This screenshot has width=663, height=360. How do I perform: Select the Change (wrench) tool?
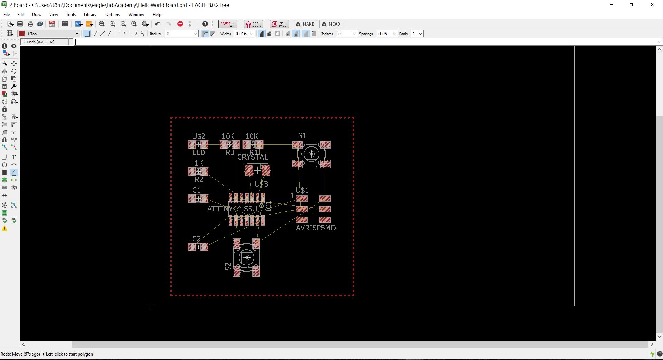coord(14,86)
